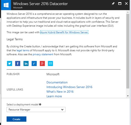Screen dimensions: 131x125
Task: Open the Documentation link
Action: pyautogui.click(x=57, y=82)
